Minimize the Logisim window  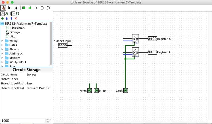(8, 2)
